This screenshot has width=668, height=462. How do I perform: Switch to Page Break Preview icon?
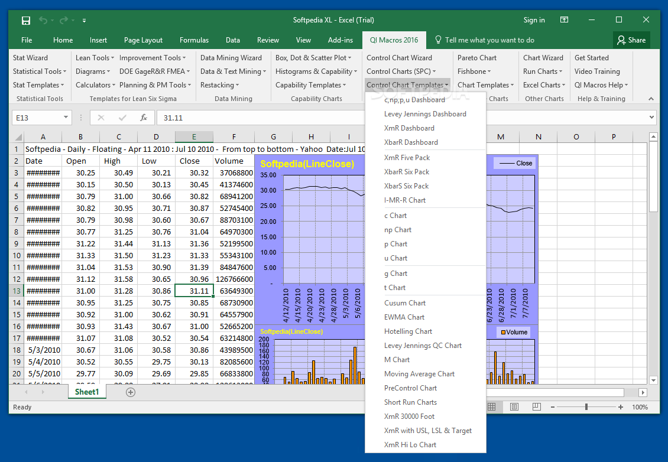[536, 407]
